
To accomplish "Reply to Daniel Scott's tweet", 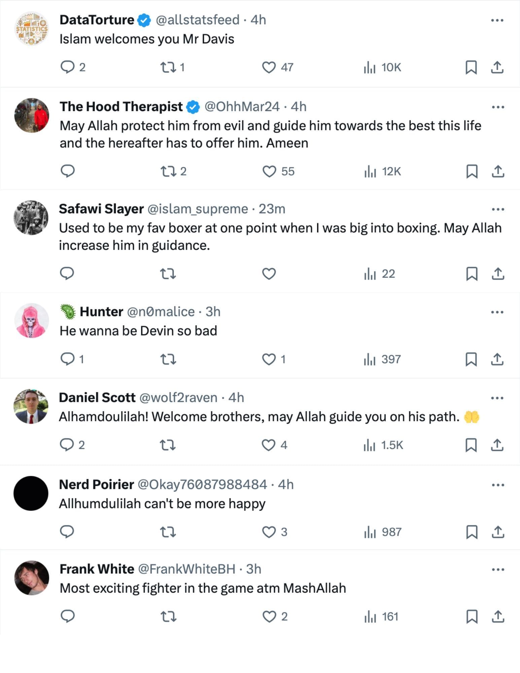I will pyautogui.click(x=67, y=445).
